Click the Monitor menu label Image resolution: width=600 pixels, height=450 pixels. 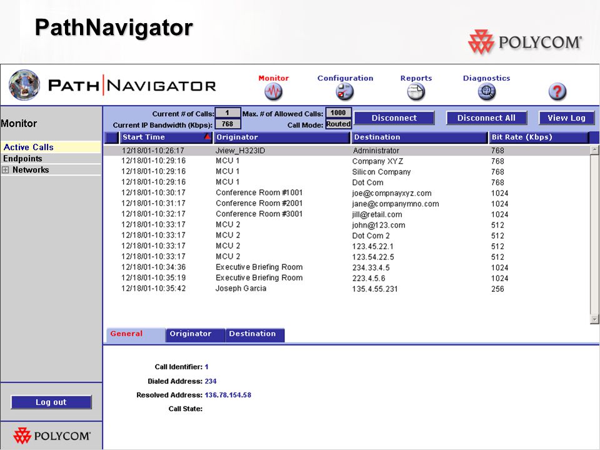(x=274, y=78)
